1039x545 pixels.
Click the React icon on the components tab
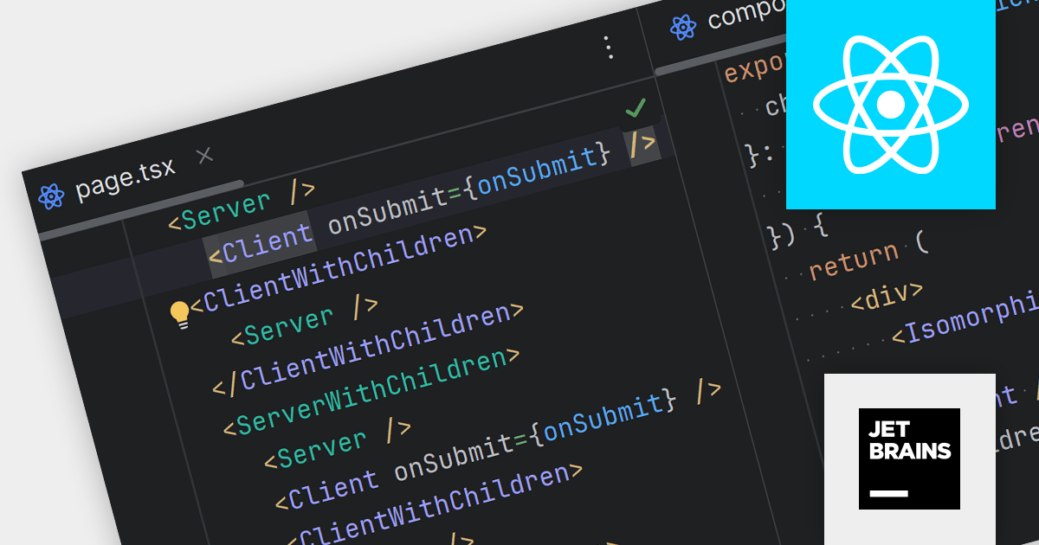[683, 29]
